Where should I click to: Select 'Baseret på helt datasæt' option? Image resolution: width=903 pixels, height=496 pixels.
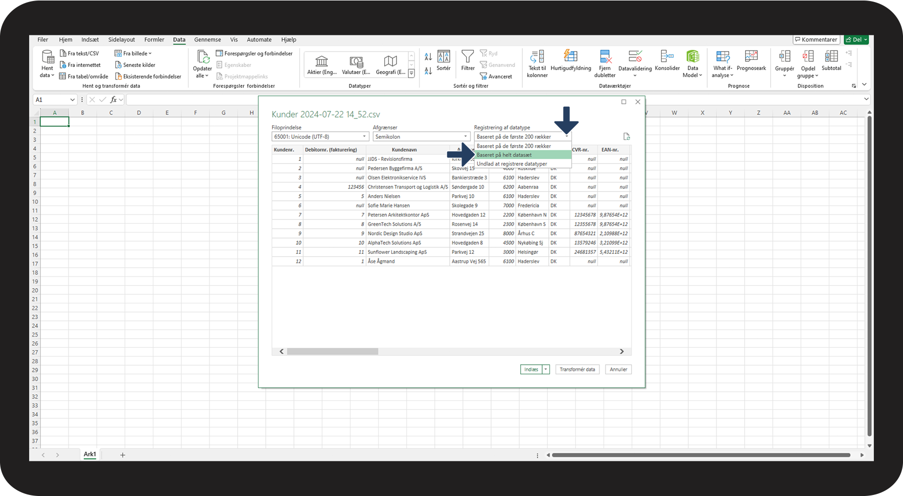pos(504,155)
